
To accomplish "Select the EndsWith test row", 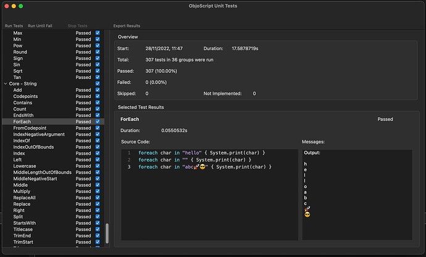I will click(x=53, y=115).
